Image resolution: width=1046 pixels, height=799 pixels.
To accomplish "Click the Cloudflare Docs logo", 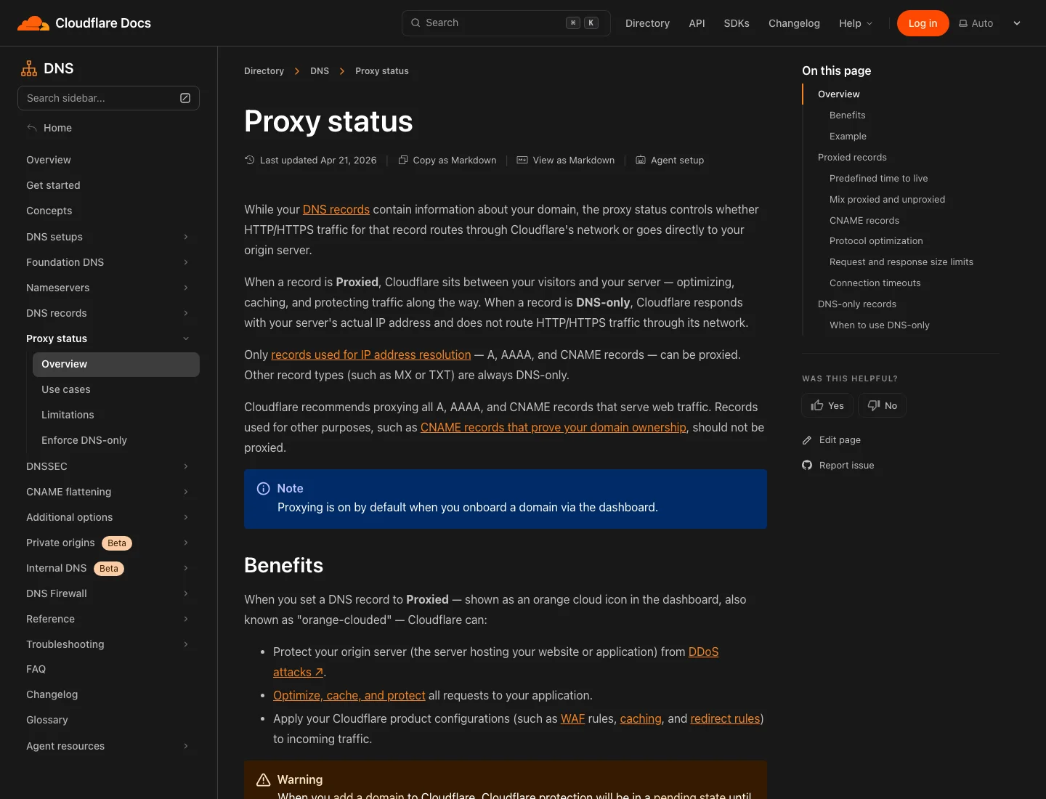I will [84, 23].
